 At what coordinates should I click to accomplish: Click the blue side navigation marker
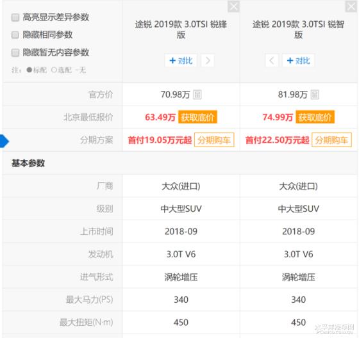[x=4, y=141]
